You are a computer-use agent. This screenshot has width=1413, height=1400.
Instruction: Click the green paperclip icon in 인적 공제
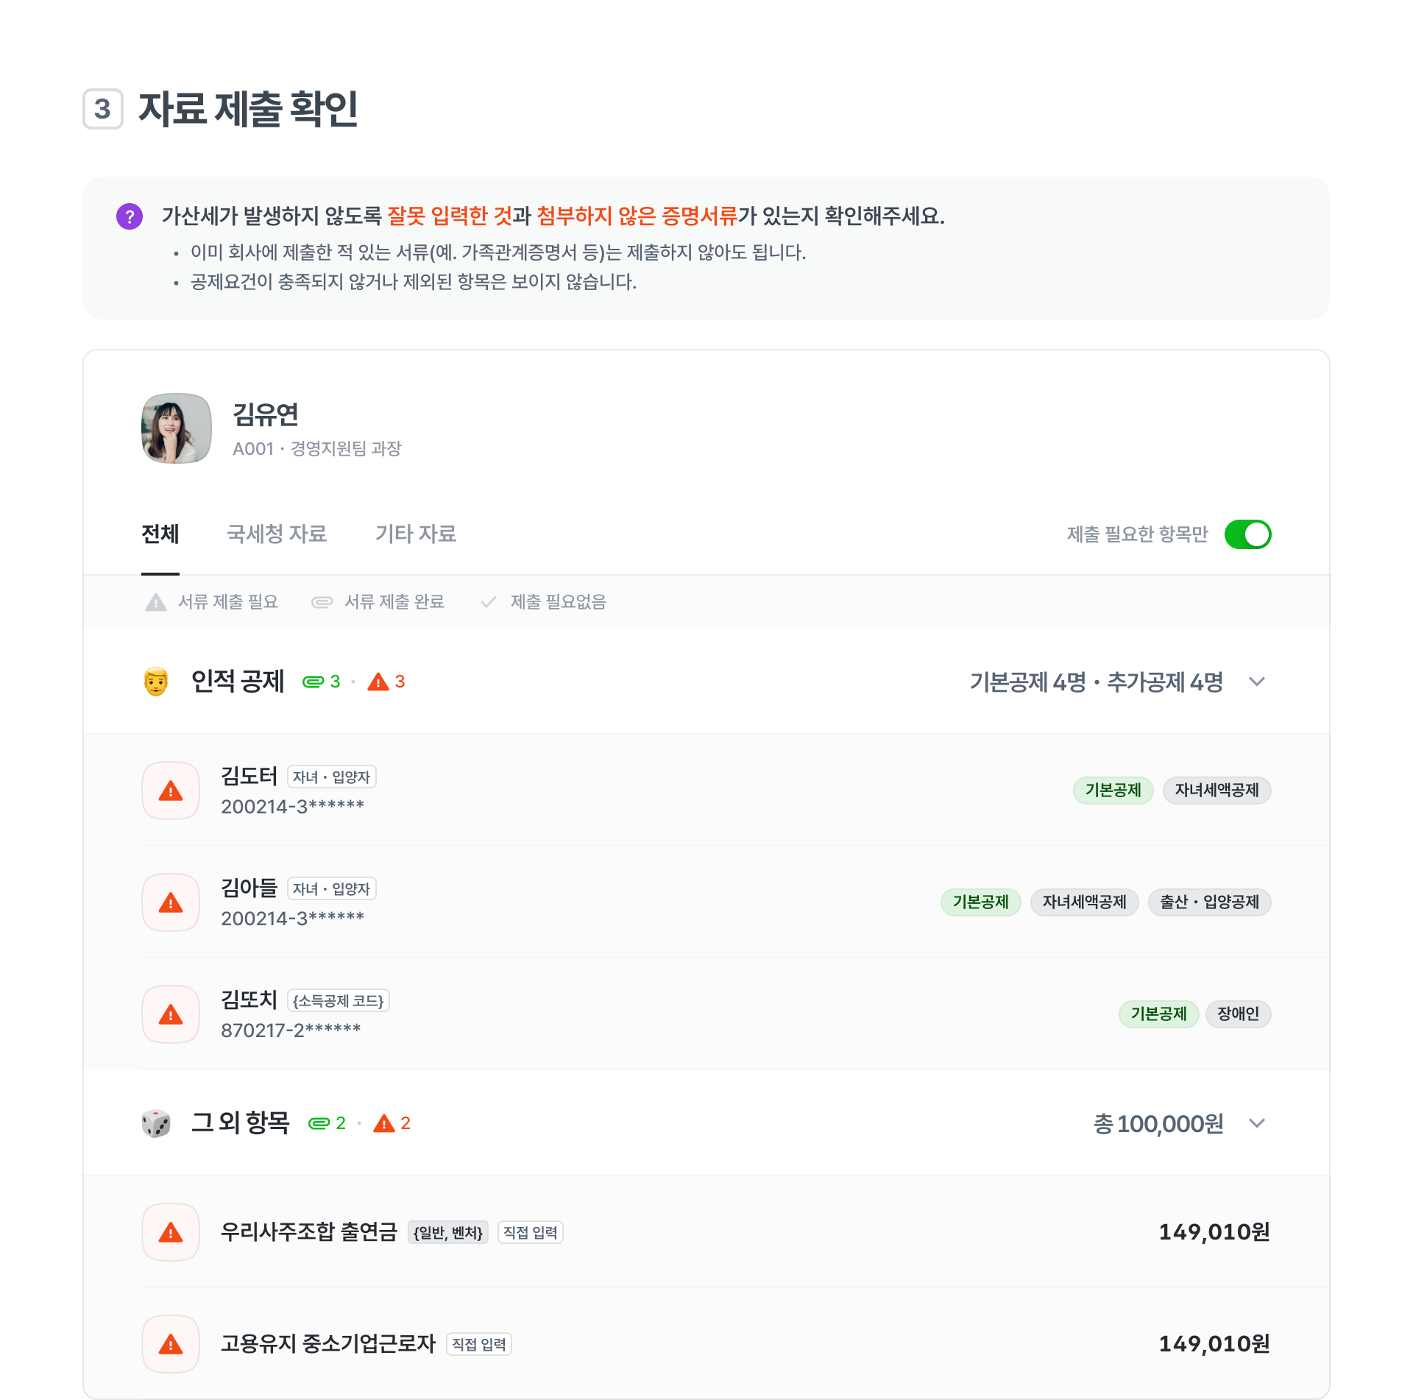(314, 682)
